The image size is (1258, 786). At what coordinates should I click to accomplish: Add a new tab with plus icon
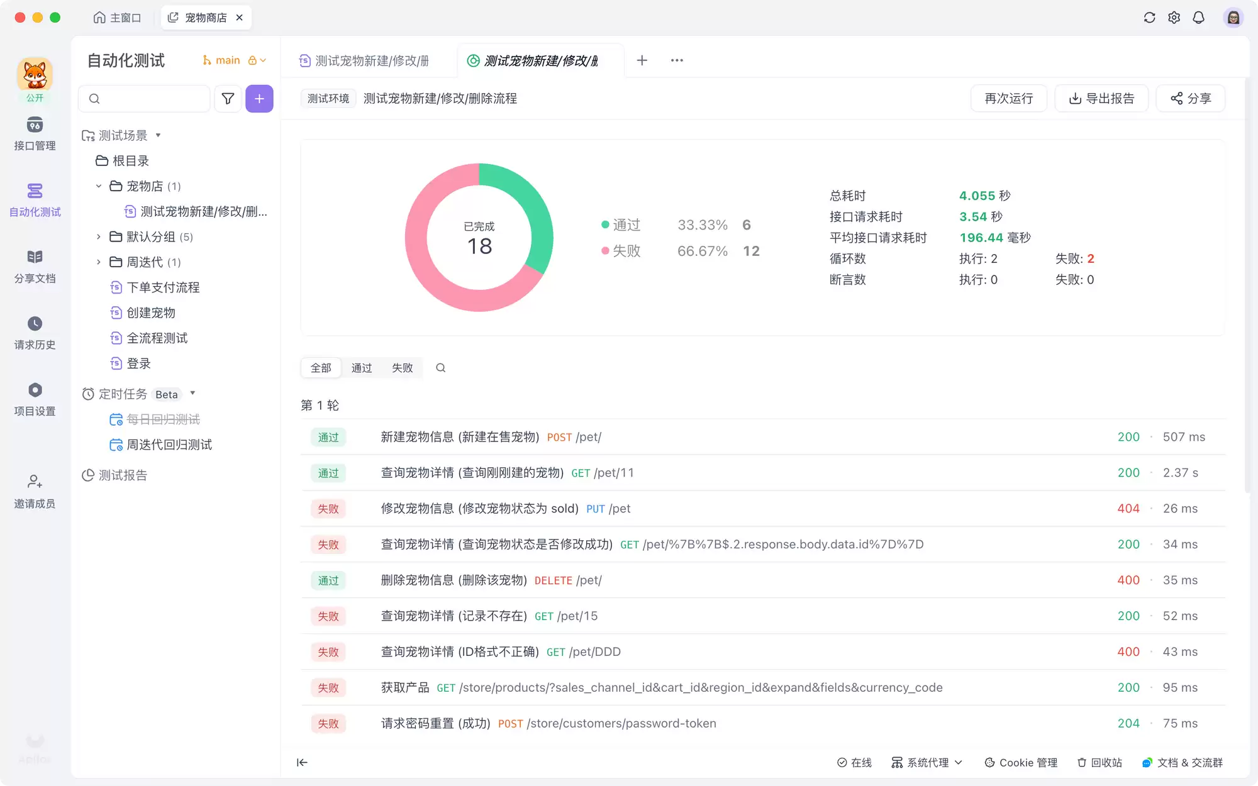coord(642,60)
